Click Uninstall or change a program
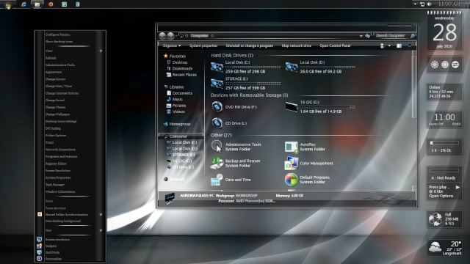 coord(250,45)
